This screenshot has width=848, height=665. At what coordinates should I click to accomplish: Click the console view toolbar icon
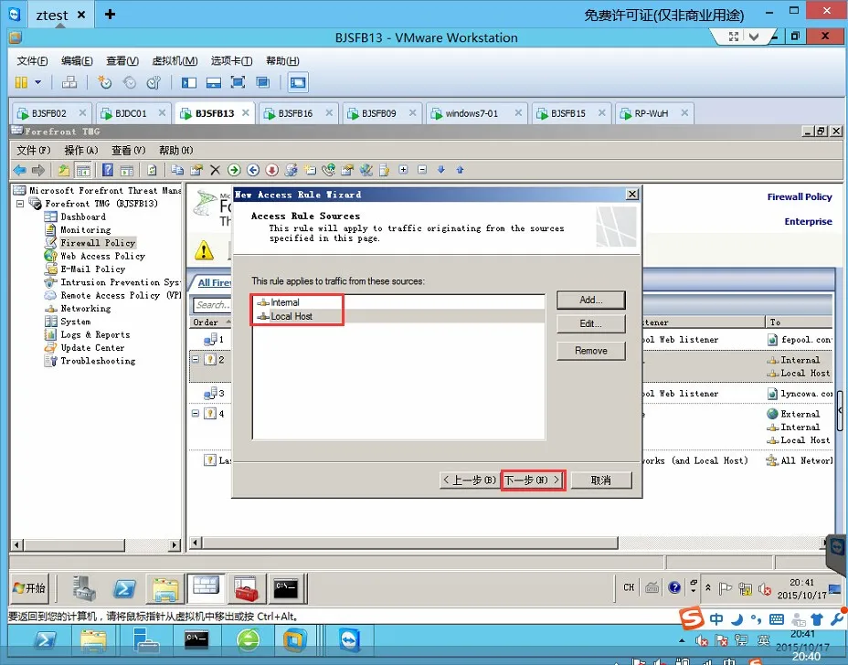(298, 82)
